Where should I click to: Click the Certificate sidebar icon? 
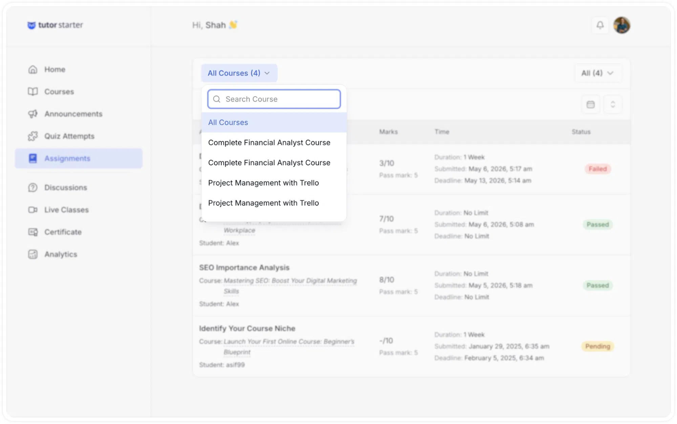[33, 232]
